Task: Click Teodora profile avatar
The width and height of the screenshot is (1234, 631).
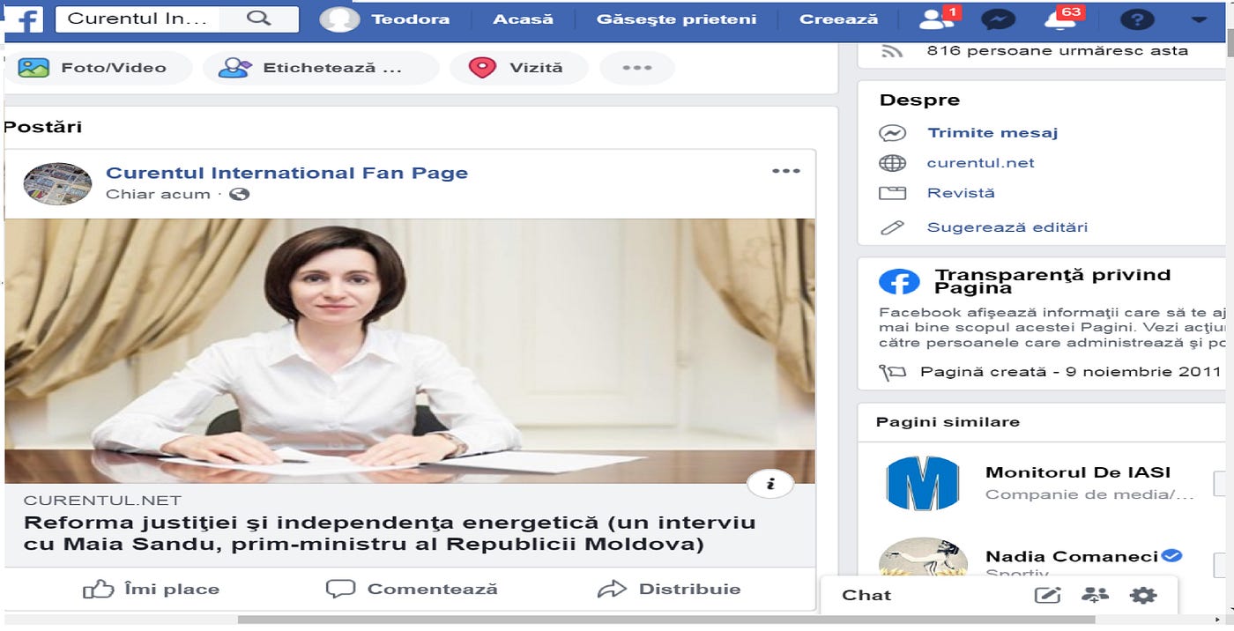Action: [x=339, y=19]
